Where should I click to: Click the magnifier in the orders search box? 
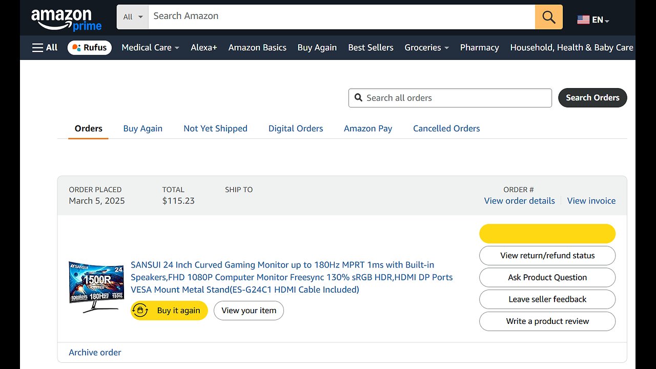click(358, 98)
